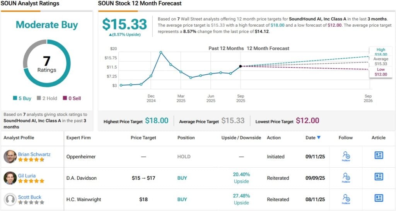The width and height of the screenshot is (396, 211).
Task: Open article icon for Scott Buck row
Action: [x=379, y=198]
